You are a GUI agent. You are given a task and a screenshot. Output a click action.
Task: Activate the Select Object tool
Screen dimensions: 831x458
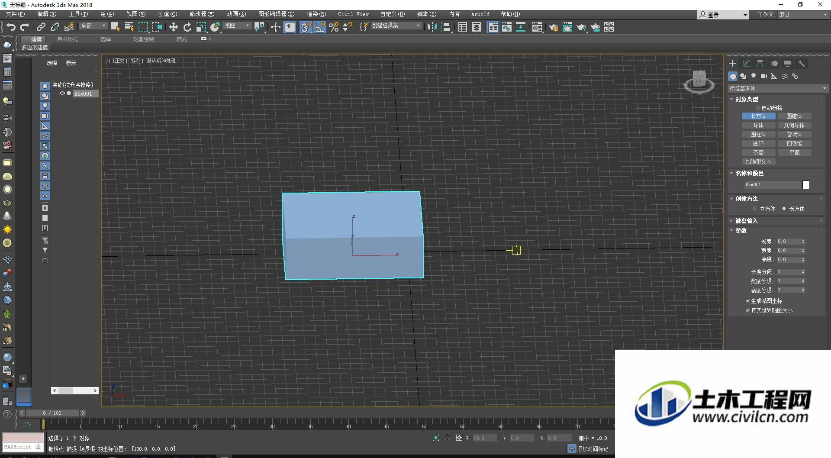click(x=115, y=27)
